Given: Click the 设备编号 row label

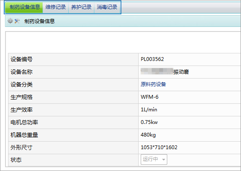Looking at the screenshot, I should coord(21,59).
